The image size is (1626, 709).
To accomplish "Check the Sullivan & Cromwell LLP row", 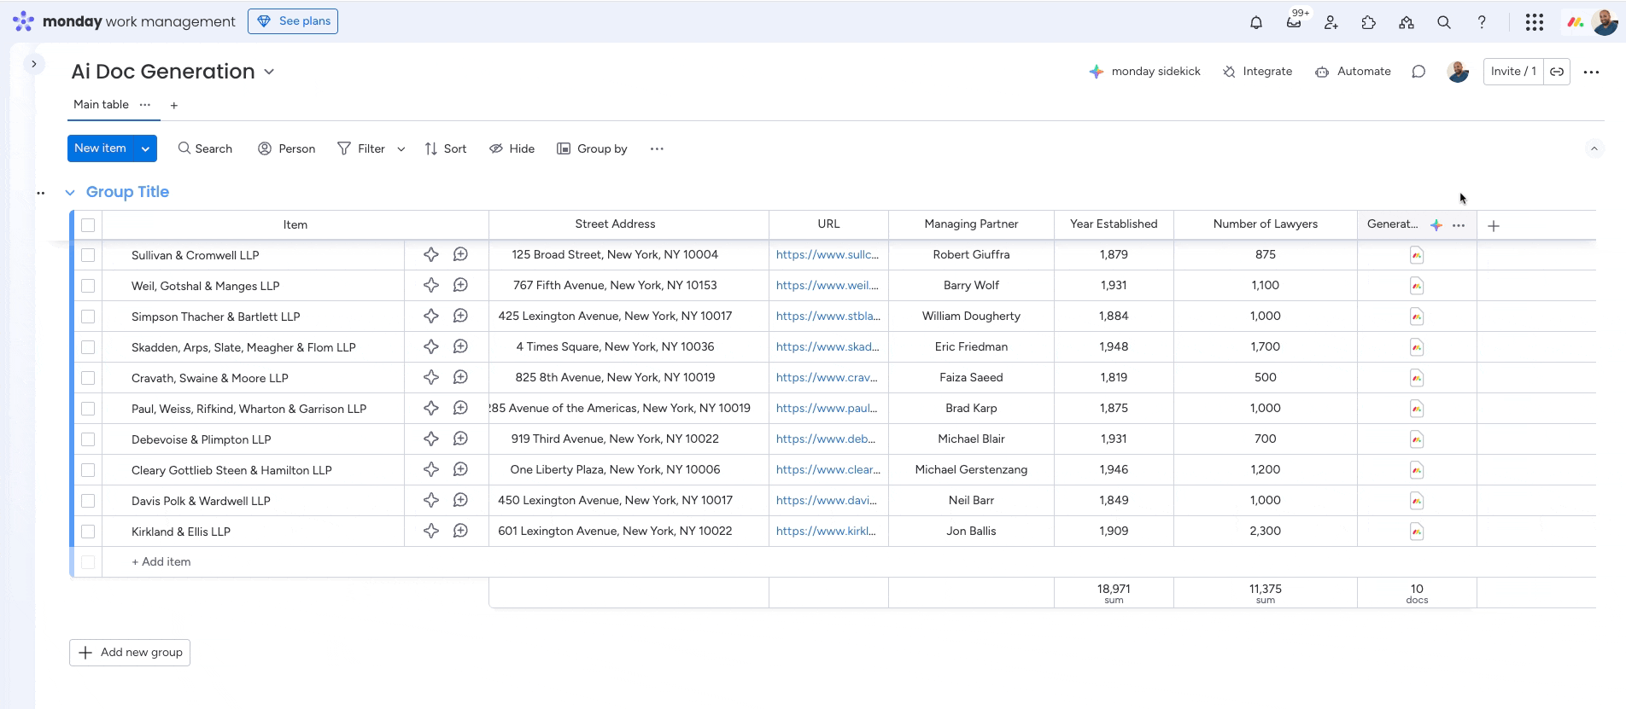I will click(88, 255).
